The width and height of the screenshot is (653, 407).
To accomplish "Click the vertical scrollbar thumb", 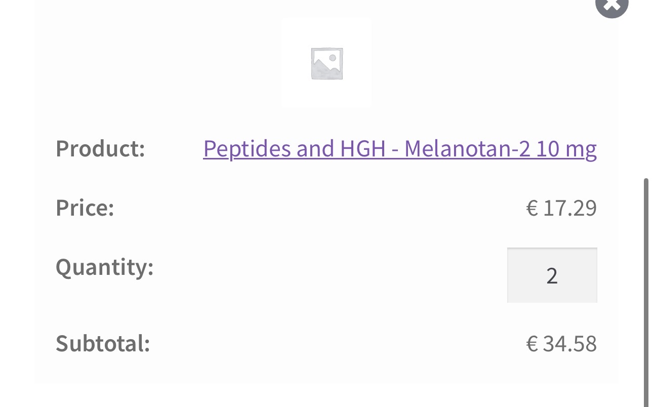I will [646, 289].
